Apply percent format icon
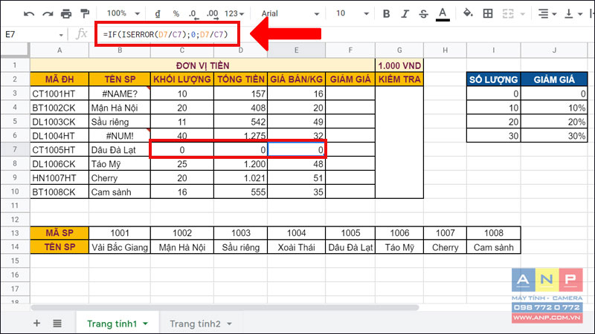 pos(176,13)
